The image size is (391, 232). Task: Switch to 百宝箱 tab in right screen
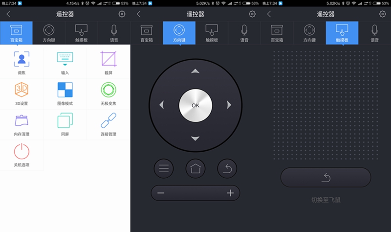click(x=277, y=33)
